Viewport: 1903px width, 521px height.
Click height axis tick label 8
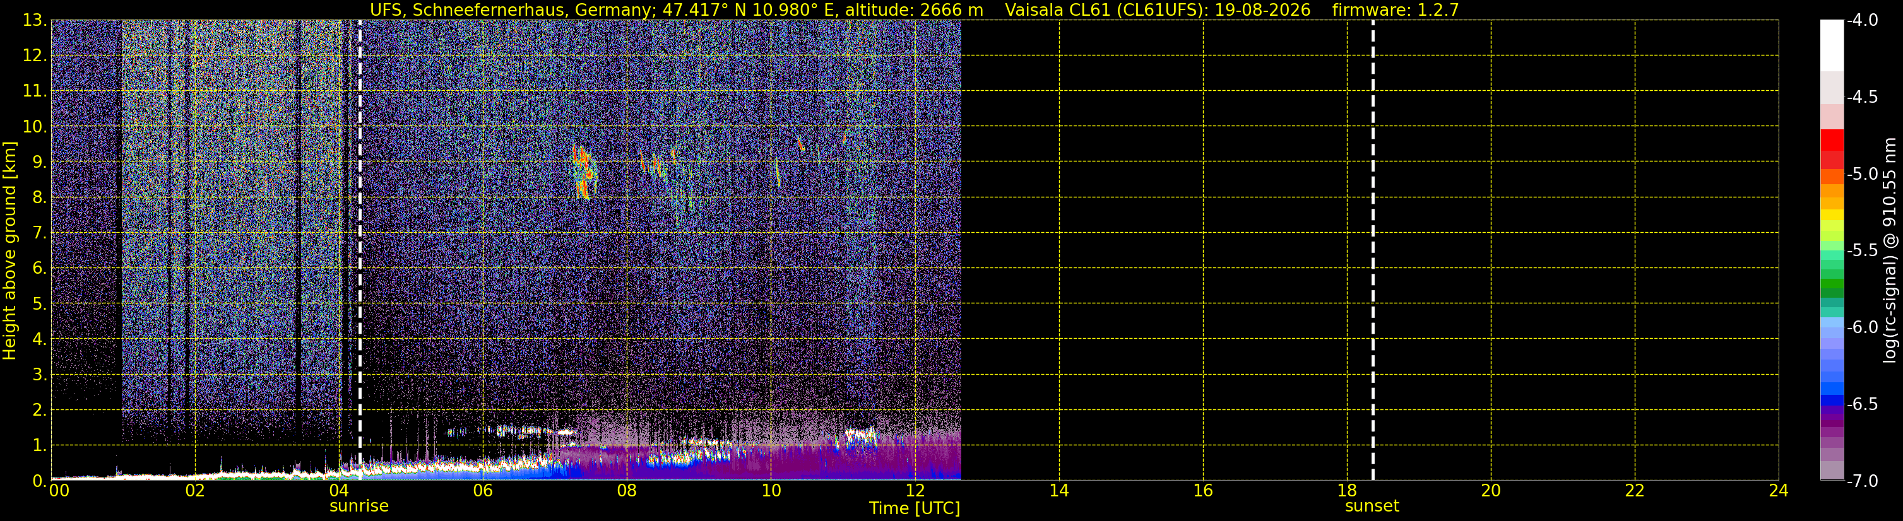tap(39, 198)
